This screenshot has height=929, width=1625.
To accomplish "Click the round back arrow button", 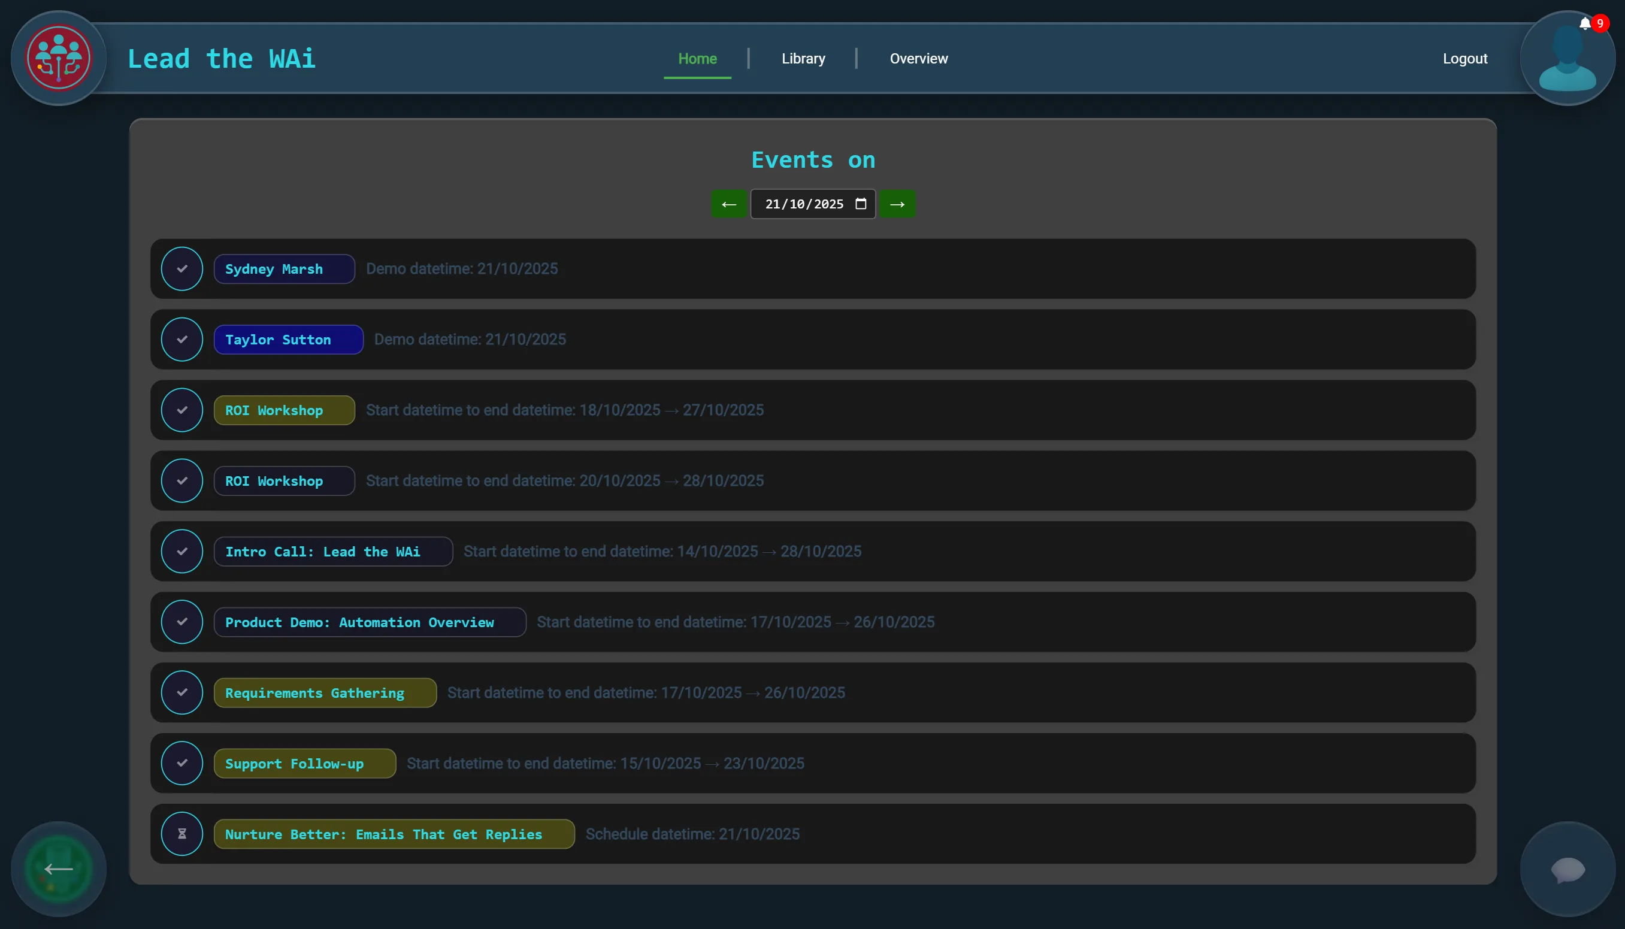I will [59, 869].
